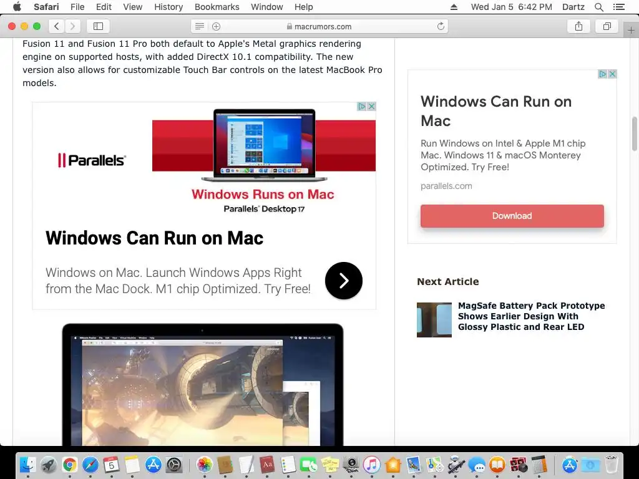Open MagSafe Battery Pack Prototype article

coord(531,316)
